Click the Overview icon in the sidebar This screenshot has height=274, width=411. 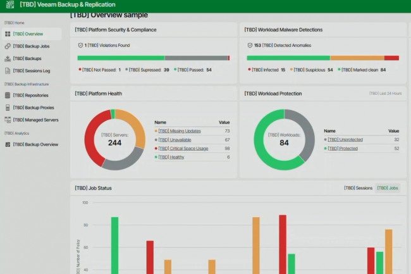tap(8, 34)
